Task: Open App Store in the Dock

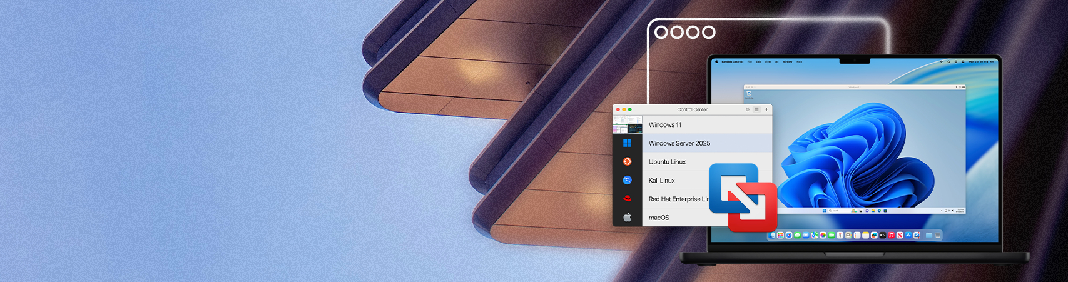Action: (x=908, y=235)
